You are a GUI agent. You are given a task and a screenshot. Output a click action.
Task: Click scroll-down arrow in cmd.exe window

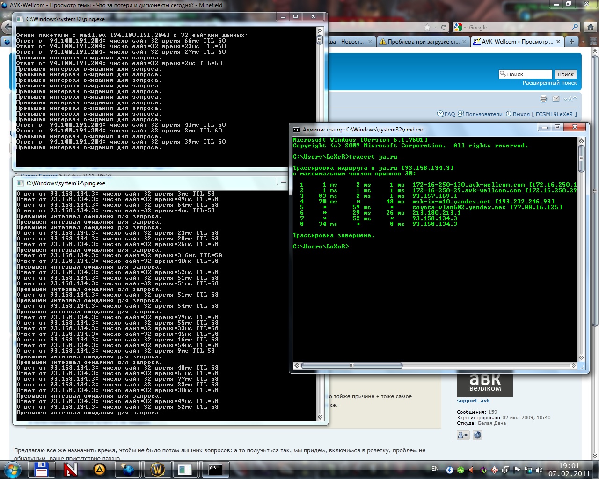coord(581,358)
